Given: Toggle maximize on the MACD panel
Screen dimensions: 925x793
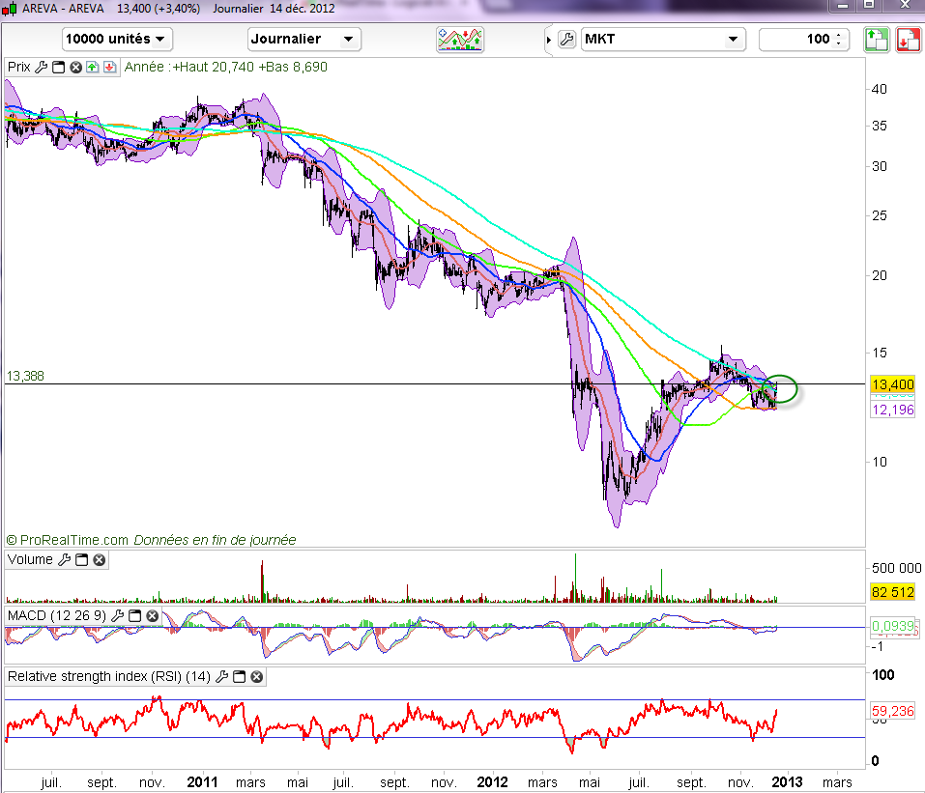Looking at the screenshot, I should point(135,615).
